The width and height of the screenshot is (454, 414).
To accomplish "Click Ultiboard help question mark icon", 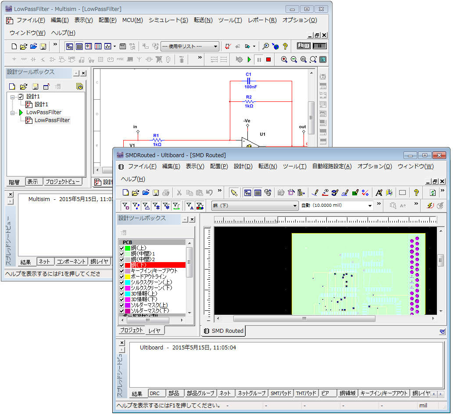I will pos(416,193).
